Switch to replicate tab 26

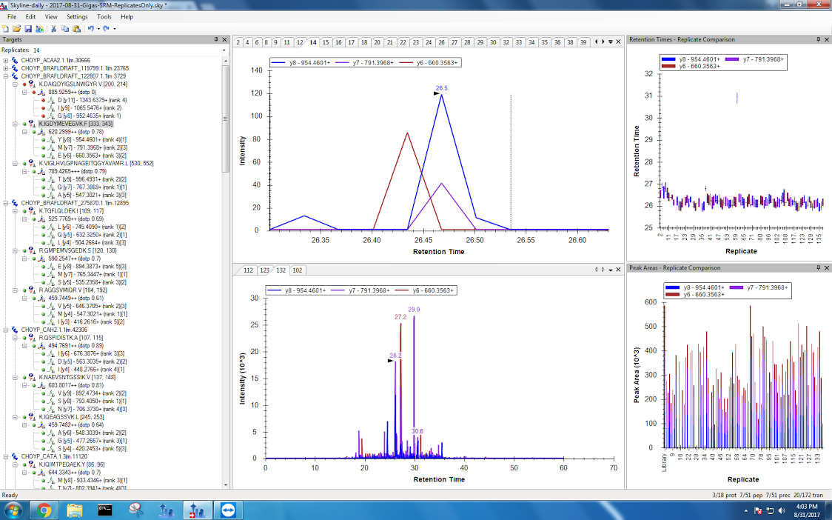click(441, 42)
